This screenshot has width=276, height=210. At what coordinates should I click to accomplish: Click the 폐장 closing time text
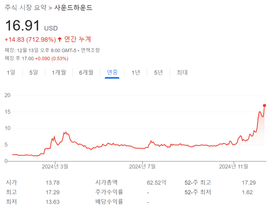click(x=40, y=50)
